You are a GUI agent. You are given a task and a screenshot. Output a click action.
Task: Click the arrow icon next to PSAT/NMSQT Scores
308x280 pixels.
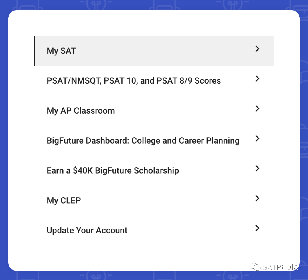point(257,79)
